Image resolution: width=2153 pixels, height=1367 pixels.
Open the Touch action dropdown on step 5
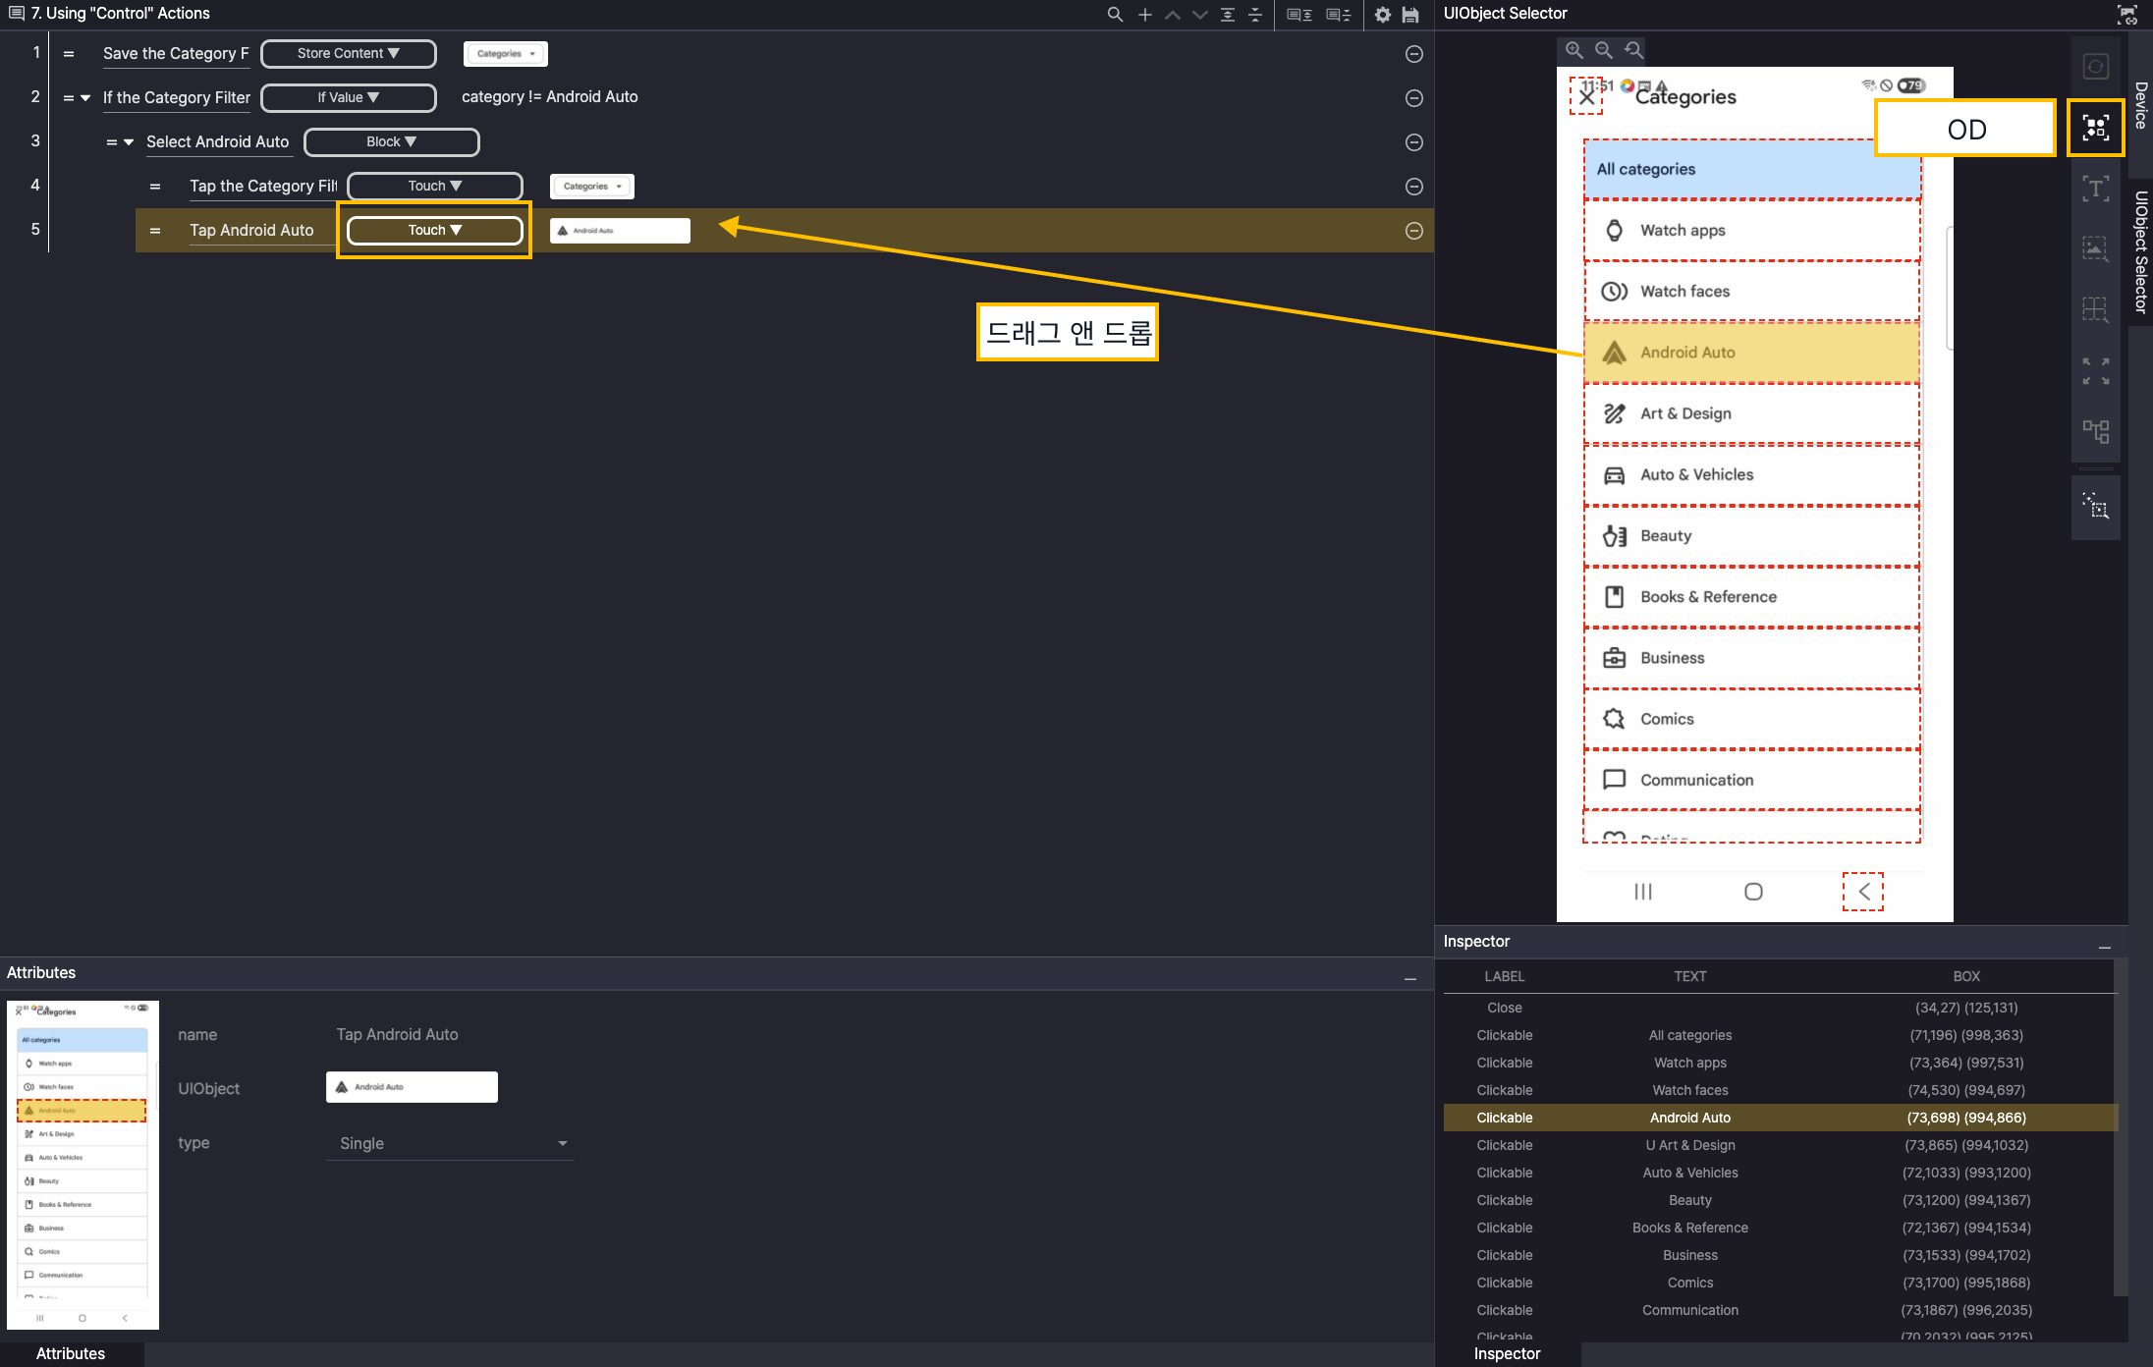point(434,231)
